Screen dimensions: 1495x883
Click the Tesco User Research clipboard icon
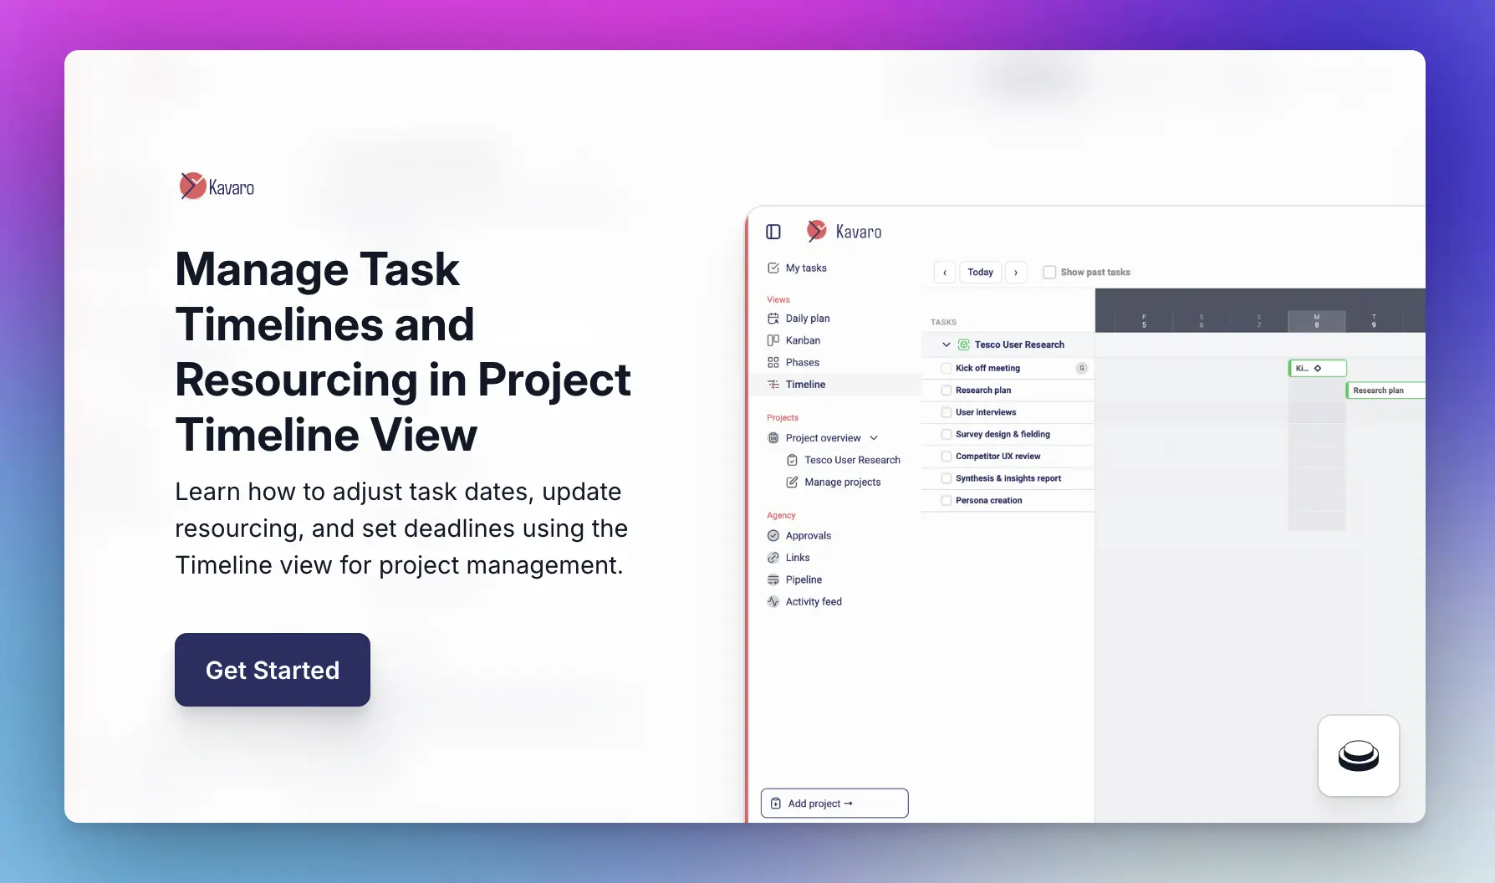tap(792, 460)
